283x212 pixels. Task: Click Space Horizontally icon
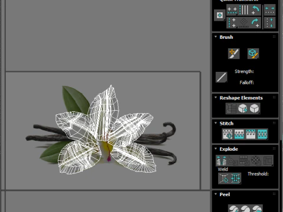269,10
